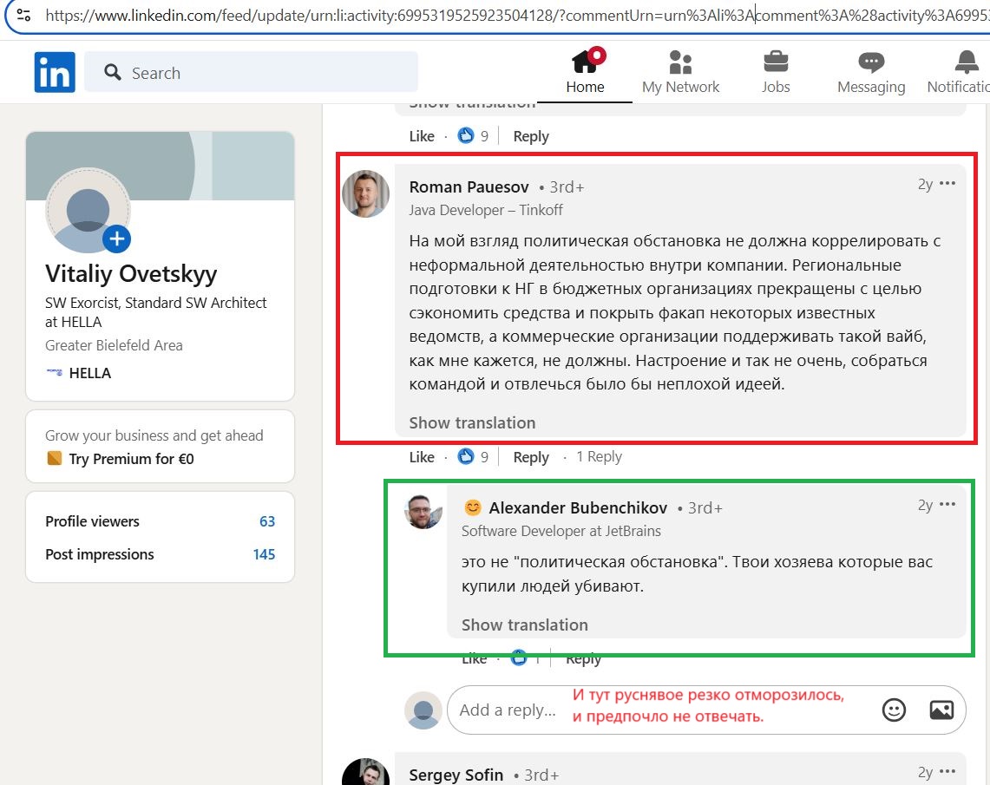Click the Premium gold square icon
Viewport: 990px width, 785px height.
tap(55, 458)
